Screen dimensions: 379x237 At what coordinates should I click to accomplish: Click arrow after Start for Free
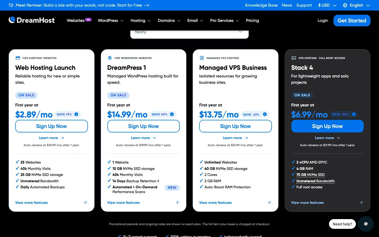pyautogui.click(x=147, y=5)
